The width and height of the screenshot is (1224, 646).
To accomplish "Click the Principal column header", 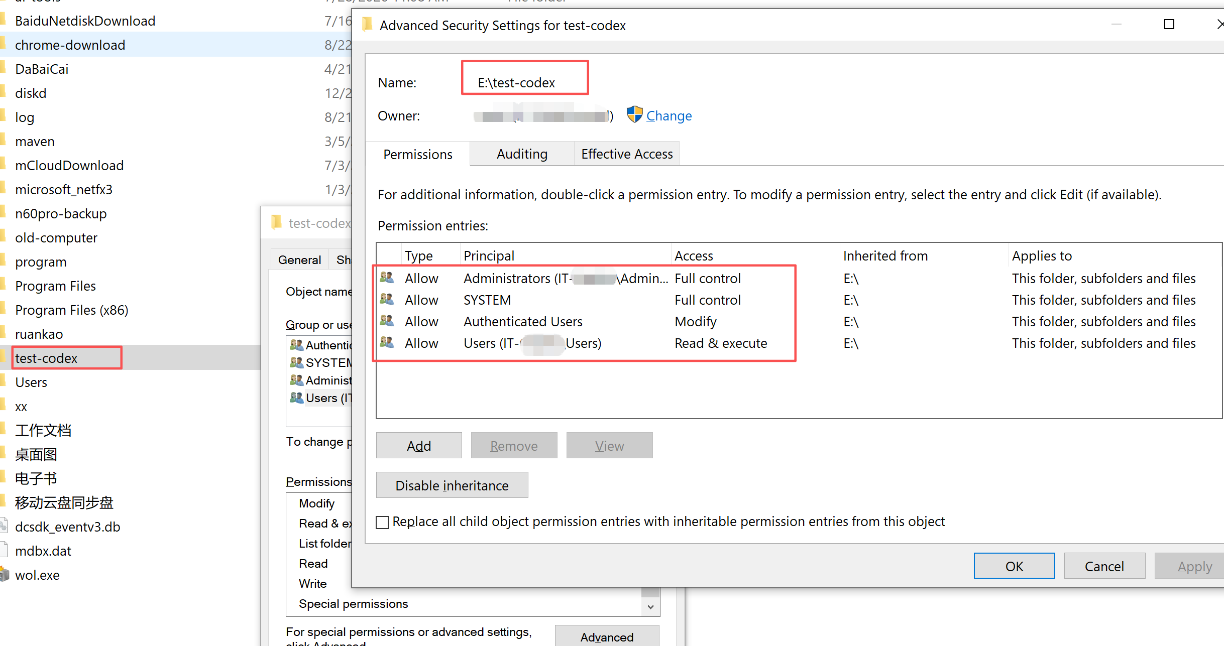I will click(566, 255).
